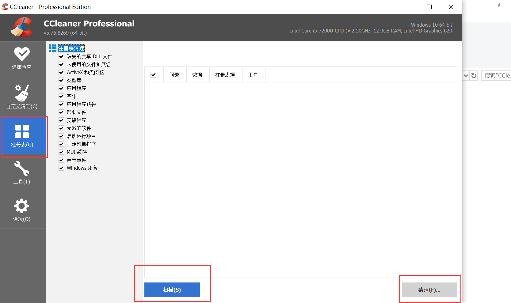The image size is (511, 303).
Task: Open the Tools (工具) wrench section
Action: click(x=22, y=173)
